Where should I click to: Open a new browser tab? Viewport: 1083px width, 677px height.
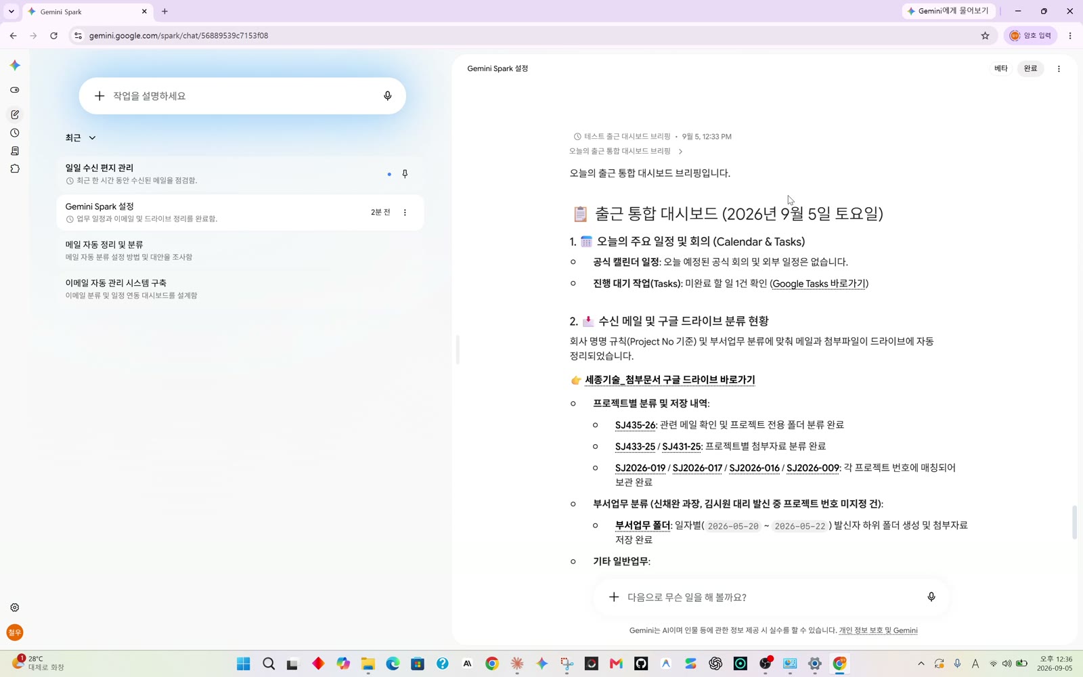click(164, 12)
